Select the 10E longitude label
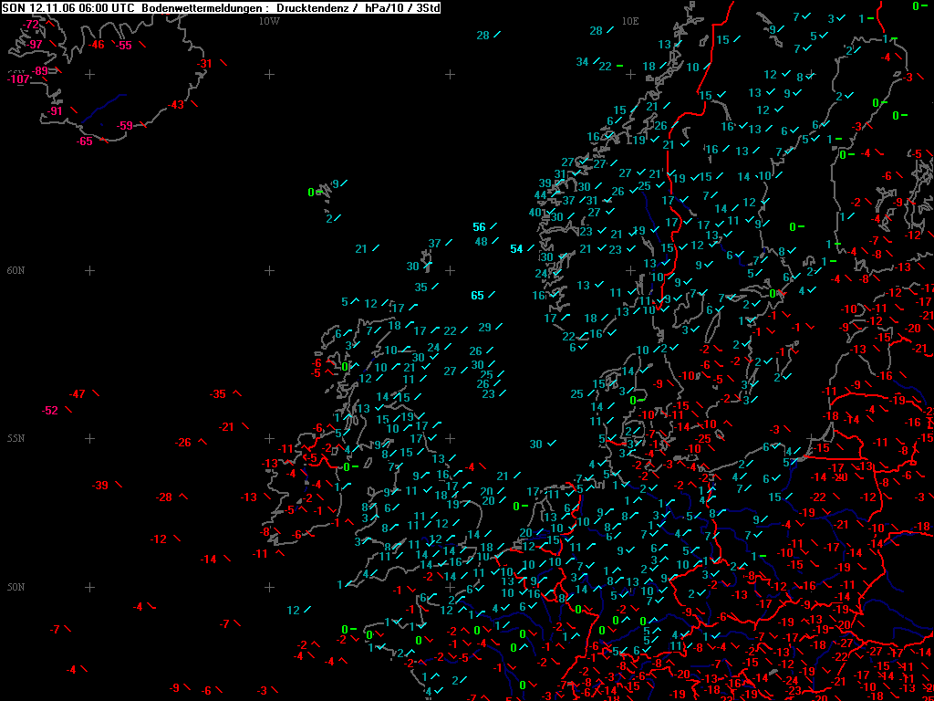Screen dimensions: 934x701 coord(630,21)
